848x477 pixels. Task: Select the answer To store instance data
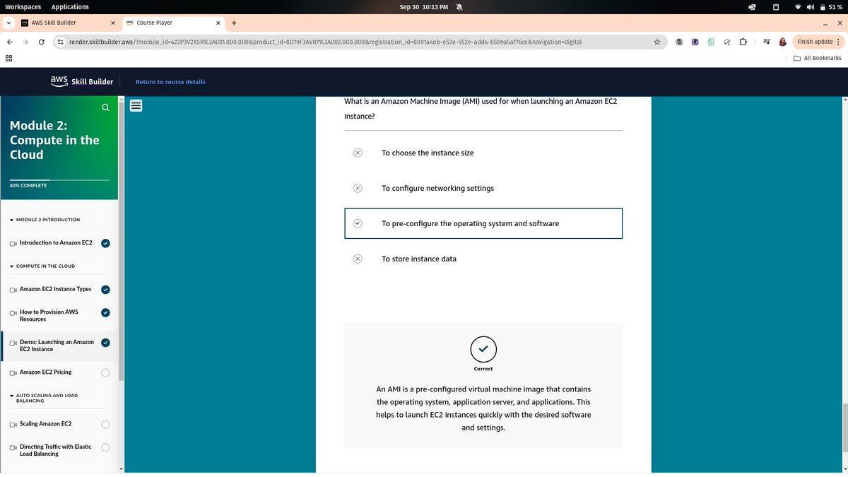coord(483,259)
